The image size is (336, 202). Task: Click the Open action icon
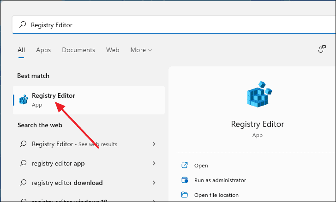[185, 165]
